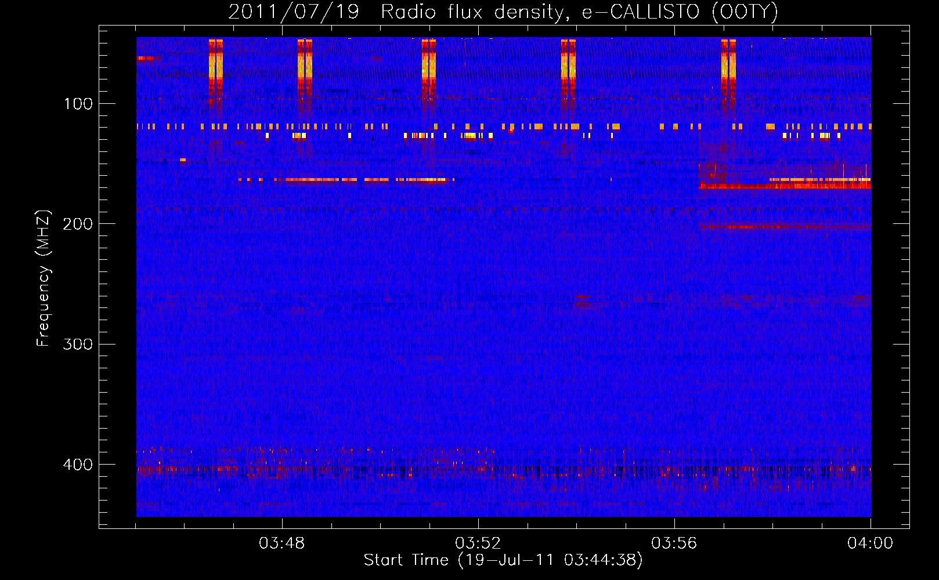939x580 pixels.
Task: Click the 300 frequency tick label
Action: [78, 345]
